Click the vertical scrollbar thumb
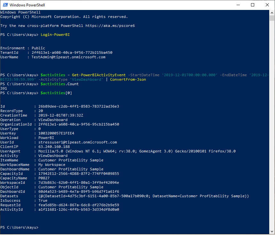The width and height of the screenshot is (275, 244). coord(272,18)
